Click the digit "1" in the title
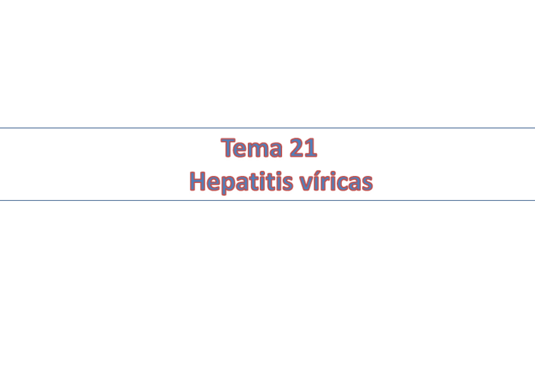This screenshot has height=378, width=535. tap(310, 148)
